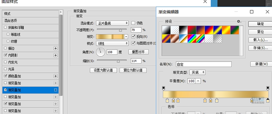The height and width of the screenshot is (114, 272).
Task: Select the copper gradient preset
Action: pyautogui.click(x=175, y=39)
